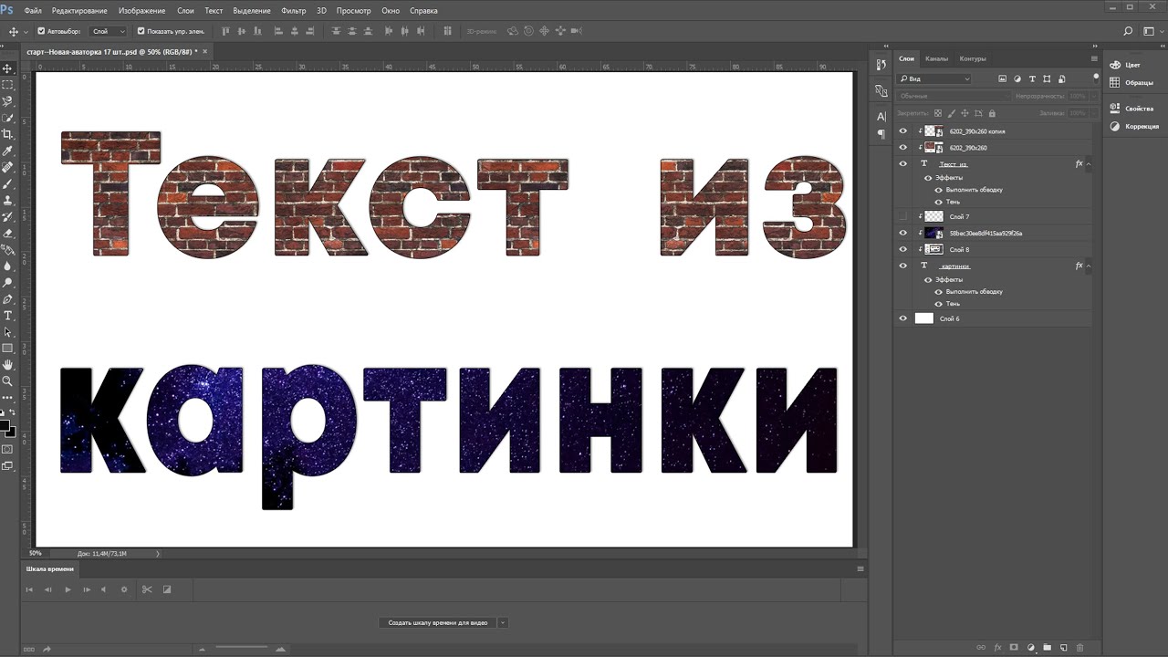Click the scissors split icon in timeline
Viewport: 1168px width, 657px height.
tap(146, 589)
